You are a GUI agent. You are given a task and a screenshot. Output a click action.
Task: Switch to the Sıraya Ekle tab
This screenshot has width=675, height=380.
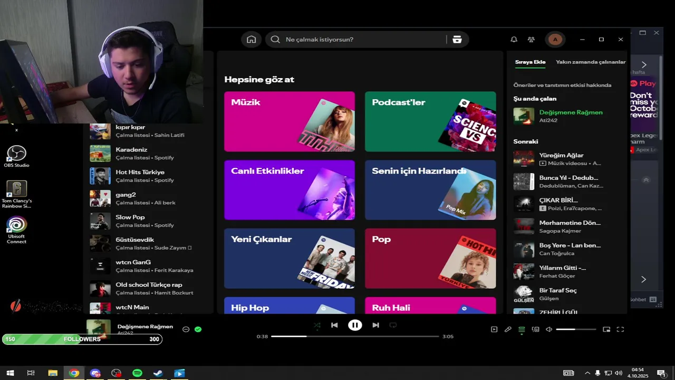tap(530, 62)
